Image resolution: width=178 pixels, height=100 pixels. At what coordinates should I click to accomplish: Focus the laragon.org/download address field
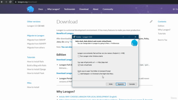tap(27, 2)
